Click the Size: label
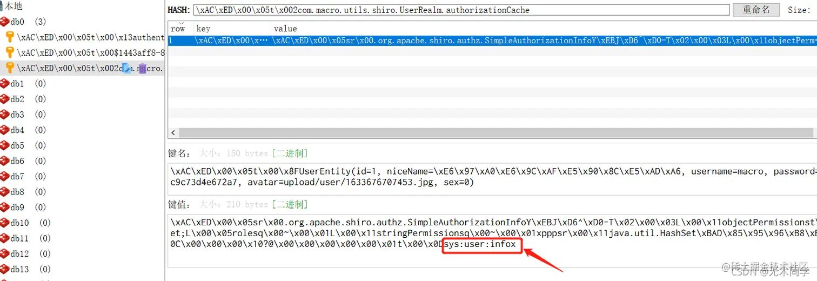This screenshot has width=817, height=281. [799, 10]
